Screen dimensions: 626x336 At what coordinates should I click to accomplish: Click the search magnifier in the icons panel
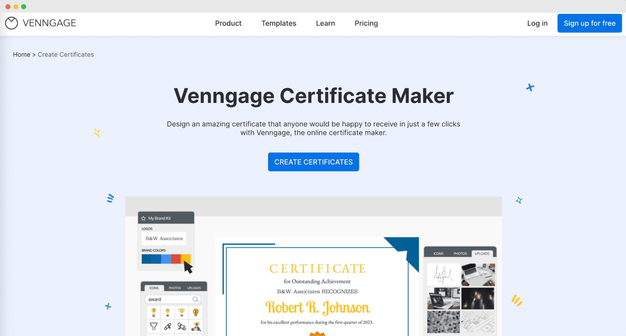point(195,299)
